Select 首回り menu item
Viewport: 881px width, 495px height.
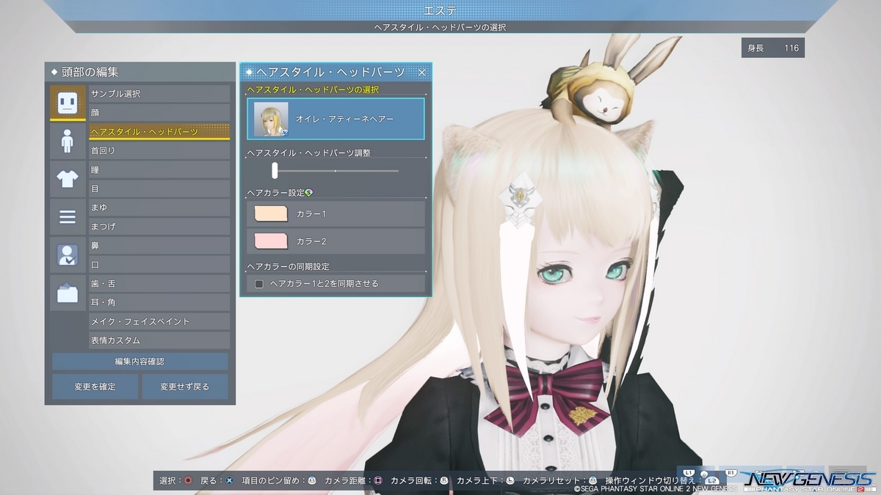[x=159, y=151]
